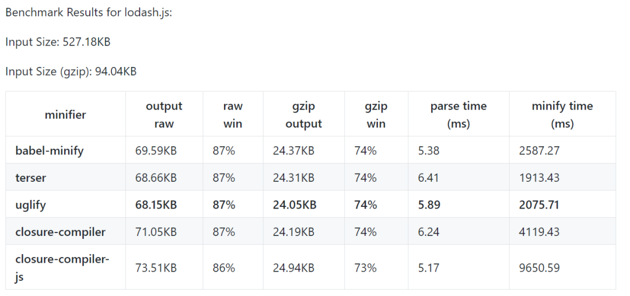Image resolution: width=630 pixels, height=296 pixels.
Task: Select the babel-minify row label
Action: pos(50,151)
